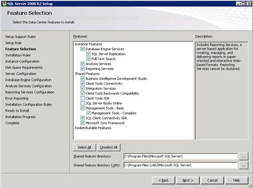Browse for shared feature directory (x86)
The image size is (253, 188).
coord(244,165)
